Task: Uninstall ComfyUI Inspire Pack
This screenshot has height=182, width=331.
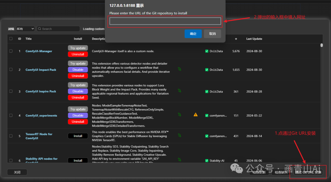Action: (78, 97)
